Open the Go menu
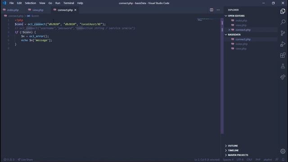Image resolution: width=288 pixels, height=162 pixels. tap(50, 3)
